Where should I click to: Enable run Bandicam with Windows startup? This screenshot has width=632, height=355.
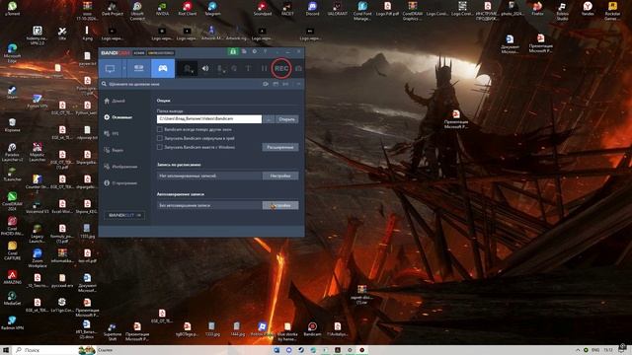coord(160,147)
